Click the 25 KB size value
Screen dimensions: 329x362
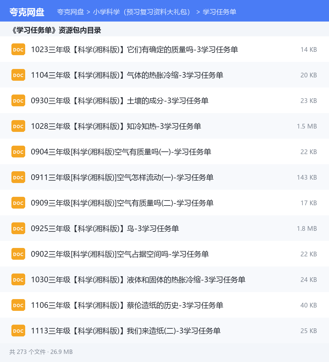[x=309, y=331]
